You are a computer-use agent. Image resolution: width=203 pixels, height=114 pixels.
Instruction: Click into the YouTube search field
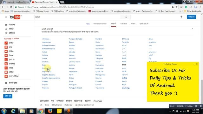(x=77, y=17)
